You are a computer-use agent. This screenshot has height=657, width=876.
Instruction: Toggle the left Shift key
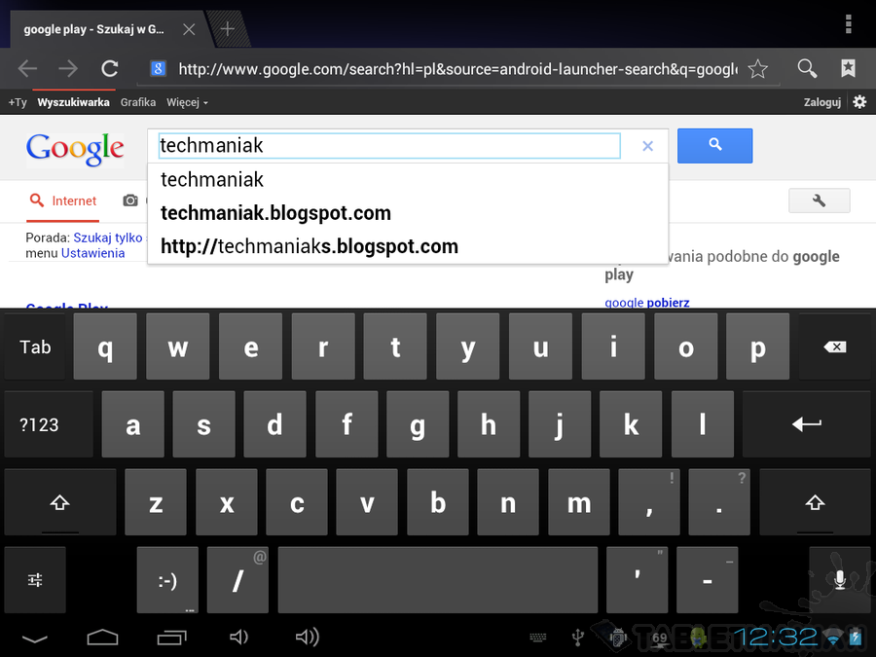[59, 503]
